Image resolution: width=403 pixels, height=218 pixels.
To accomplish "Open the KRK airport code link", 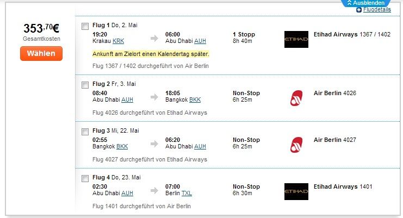I will [x=118, y=41].
